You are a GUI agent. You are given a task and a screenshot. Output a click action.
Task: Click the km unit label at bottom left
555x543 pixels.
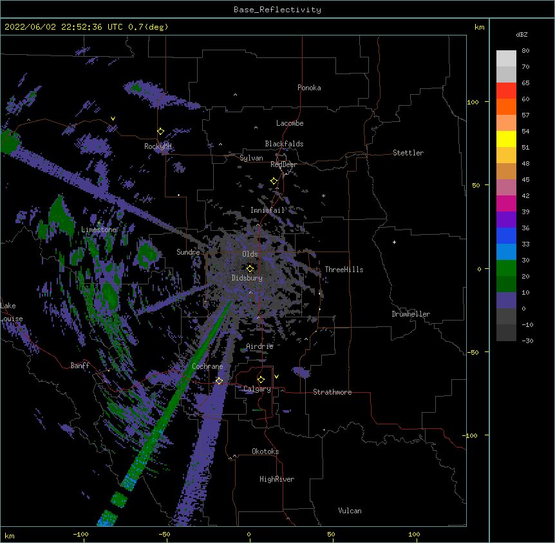click(10, 536)
